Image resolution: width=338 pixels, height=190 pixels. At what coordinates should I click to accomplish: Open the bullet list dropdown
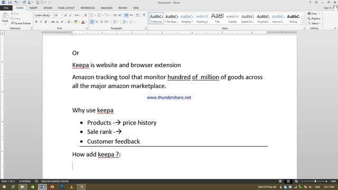[95, 15]
